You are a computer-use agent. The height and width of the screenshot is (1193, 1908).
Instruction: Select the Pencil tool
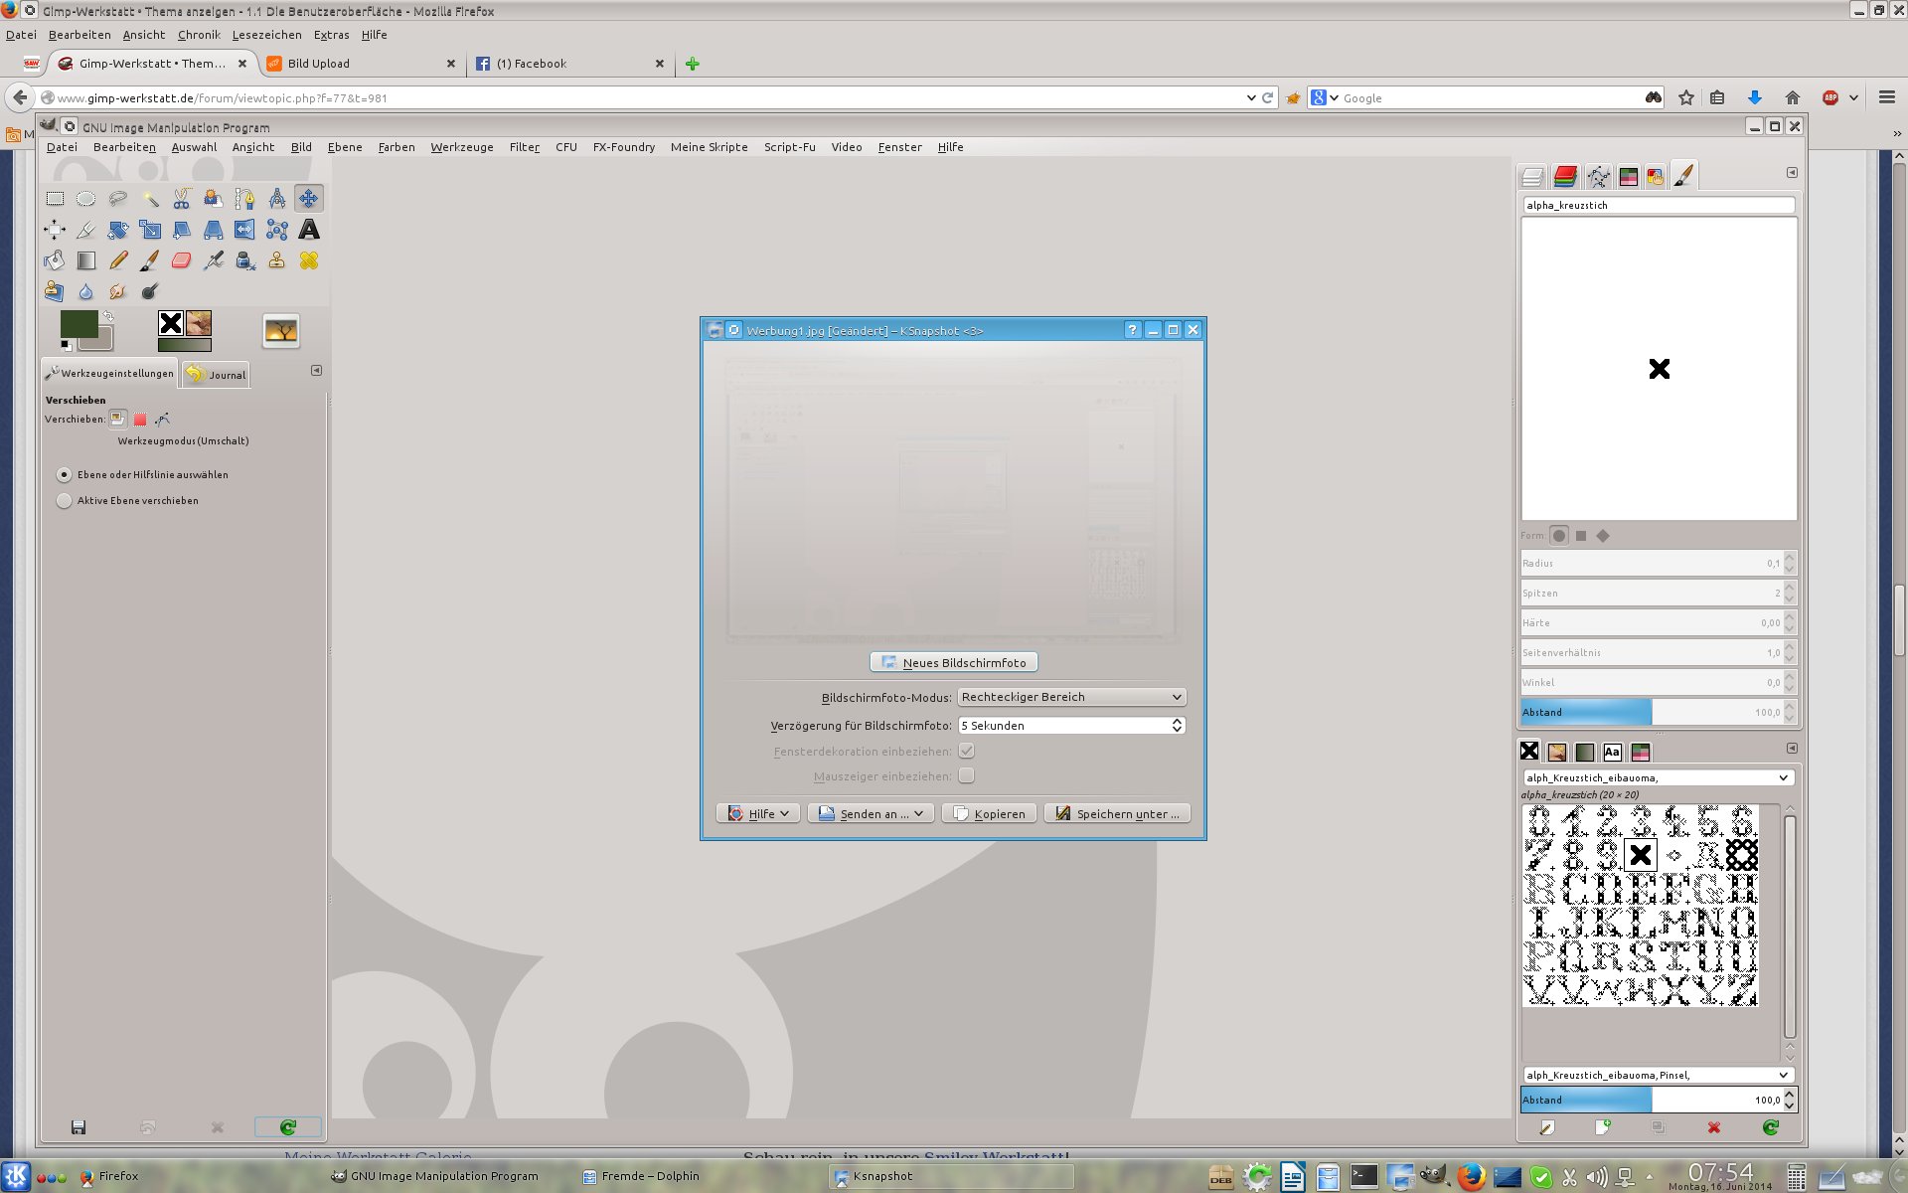click(x=118, y=260)
